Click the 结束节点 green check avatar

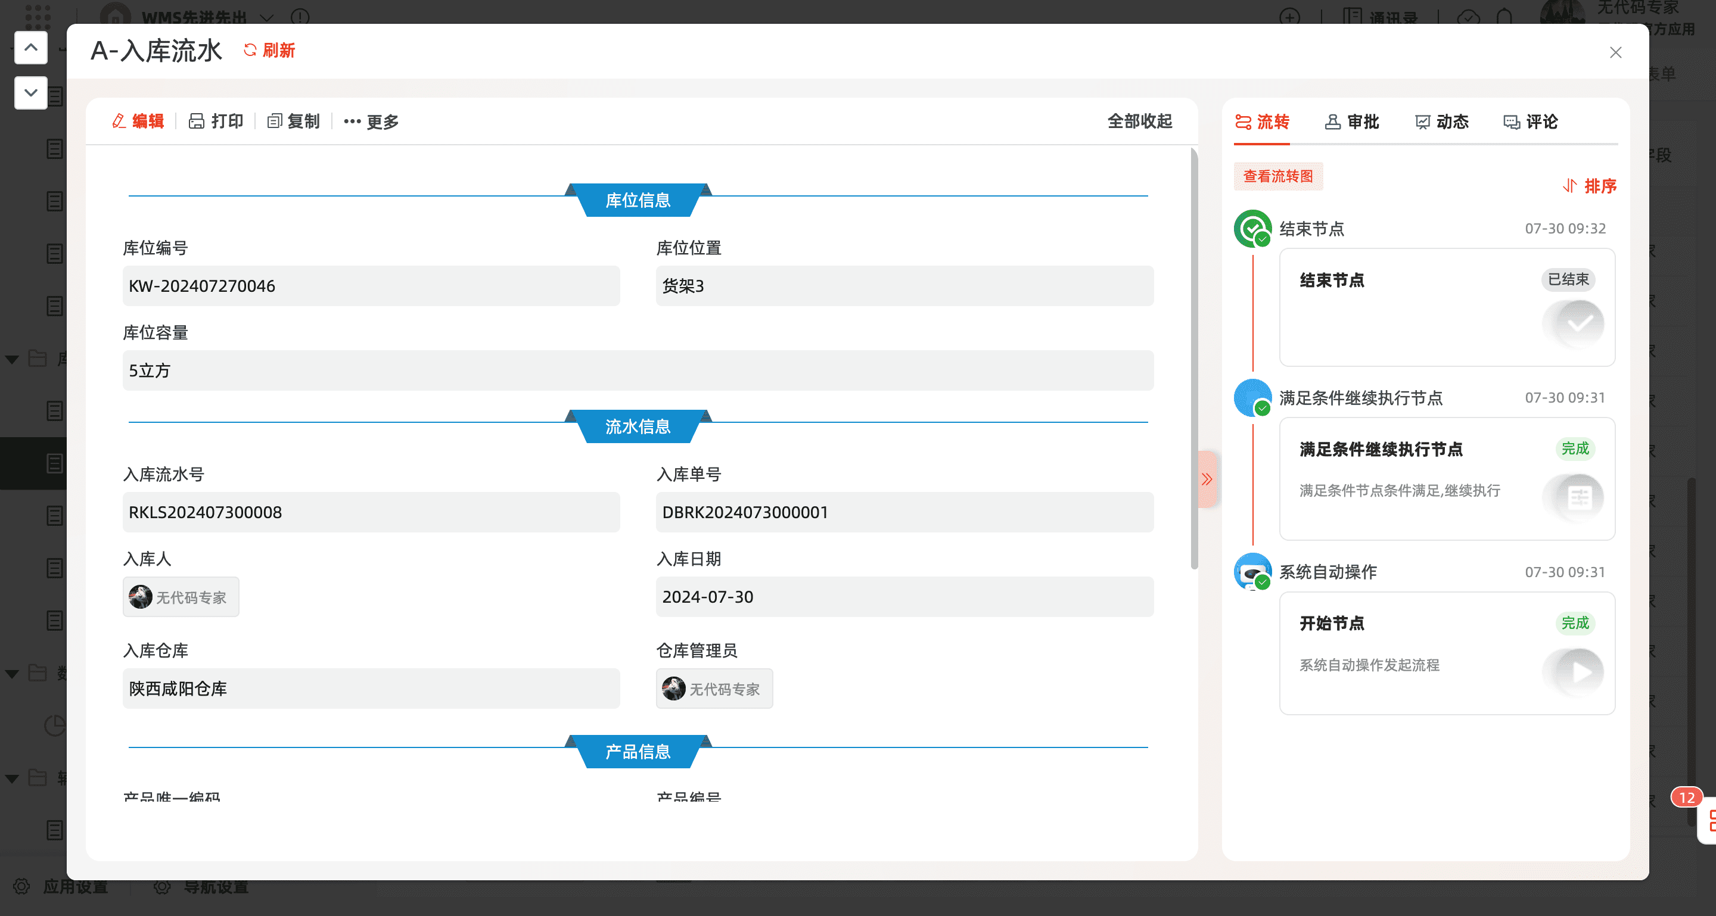(x=1252, y=228)
